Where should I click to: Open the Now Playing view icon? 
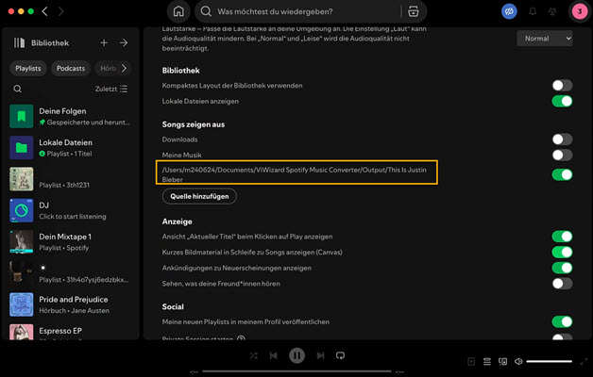tap(471, 362)
